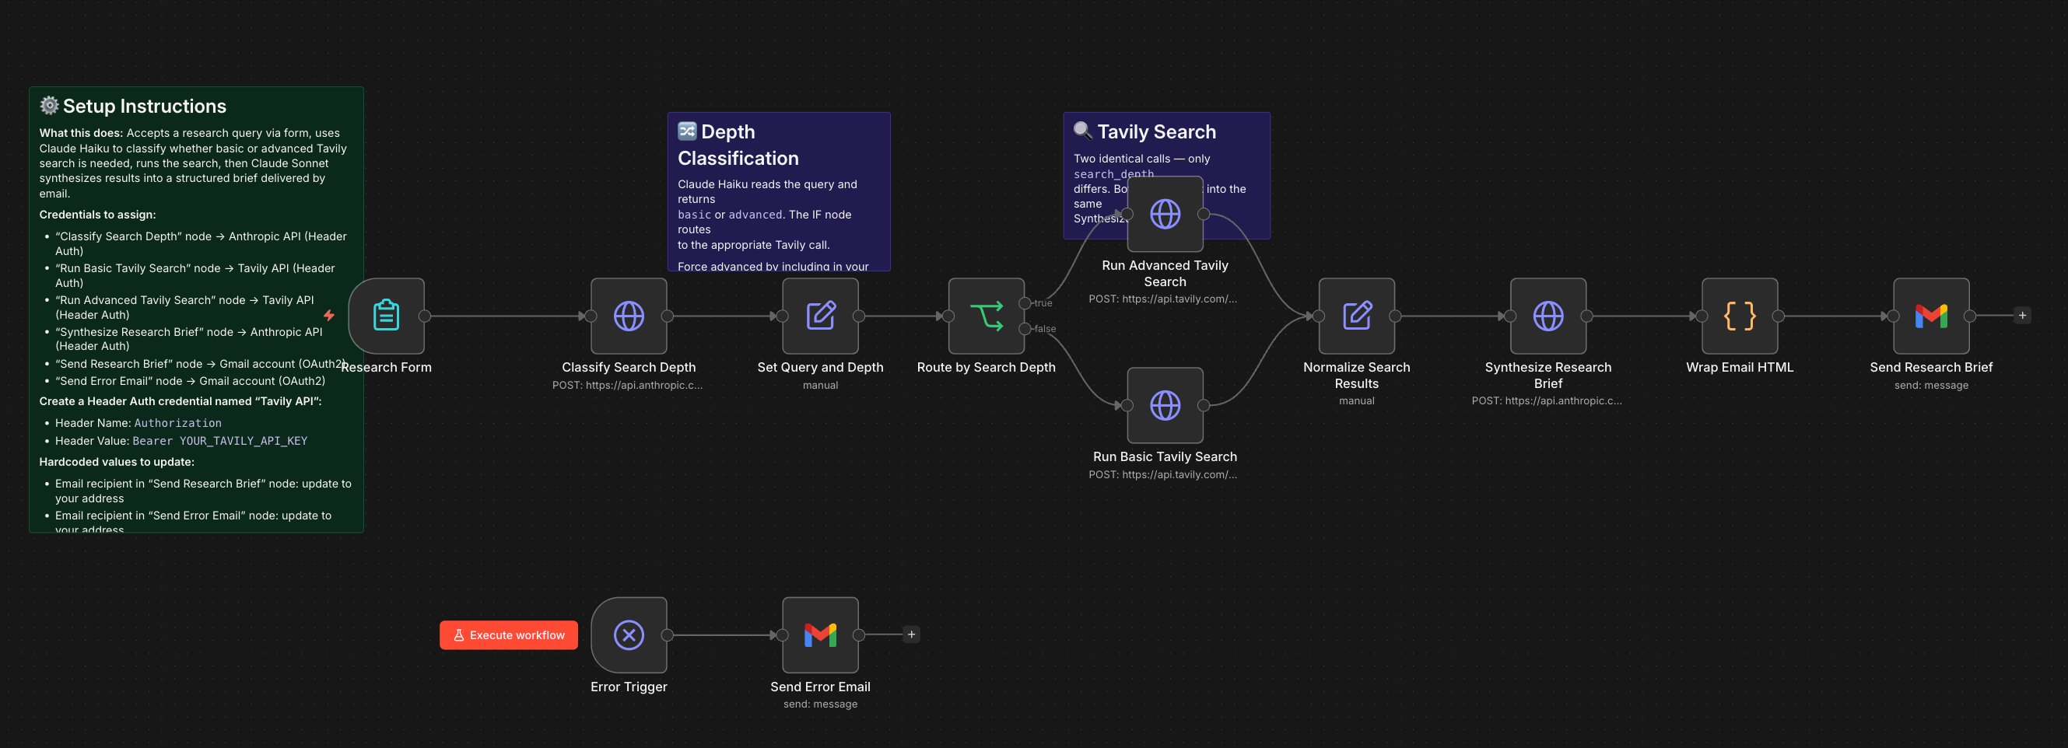This screenshot has width=2068, height=748.
Task: Click the true output of Route node
Action: 1025,302
